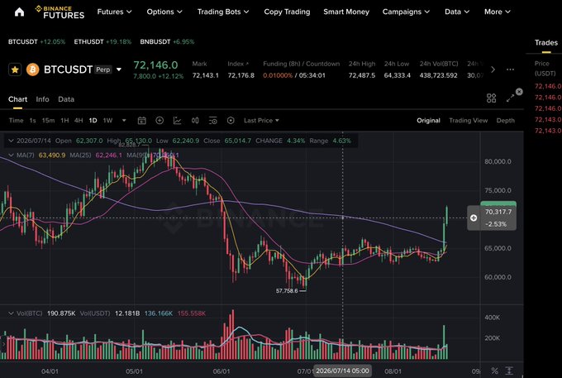Go to the home icon
This screenshot has width=562, height=378.
coord(19,12)
